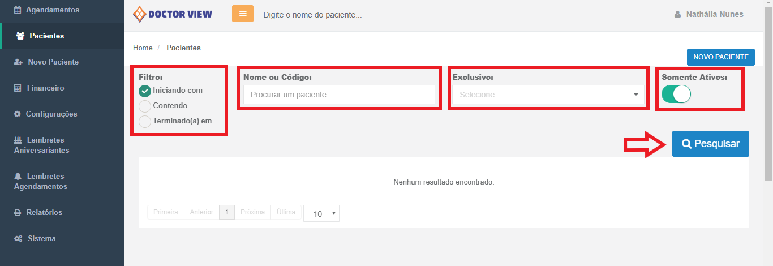
Task: Click the 'Procurar um paciente' search field
Action: (339, 95)
